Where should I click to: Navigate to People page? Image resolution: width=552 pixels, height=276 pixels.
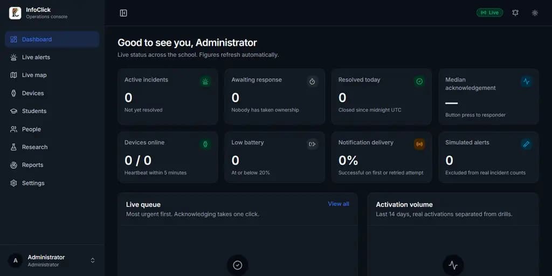point(52,129)
